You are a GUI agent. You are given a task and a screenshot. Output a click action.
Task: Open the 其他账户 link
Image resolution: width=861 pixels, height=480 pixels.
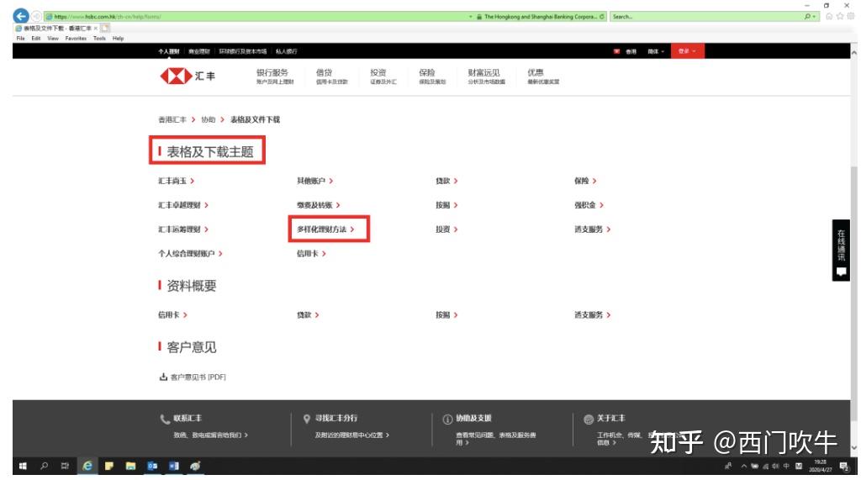[314, 181]
